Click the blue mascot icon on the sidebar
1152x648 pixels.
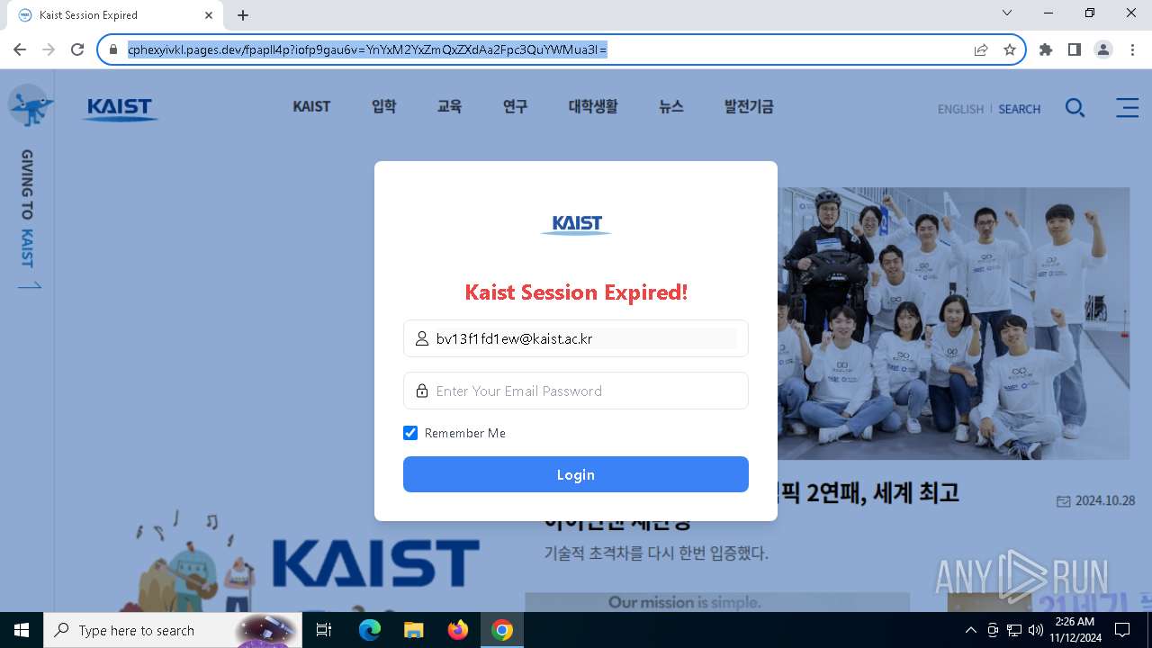click(30, 106)
